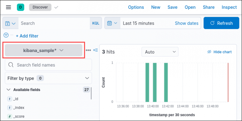242x121 pixels.
Task: Click in Search field names box
Action: click(48, 65)
